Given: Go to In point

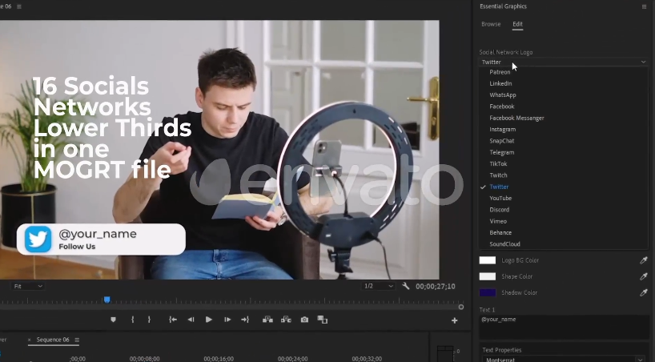Looking at the screenshot, I should [x=172, y=320].
